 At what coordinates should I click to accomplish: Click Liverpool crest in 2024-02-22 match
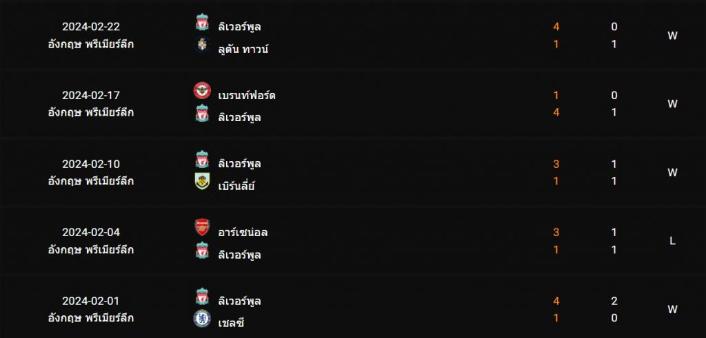coord(202,23)
